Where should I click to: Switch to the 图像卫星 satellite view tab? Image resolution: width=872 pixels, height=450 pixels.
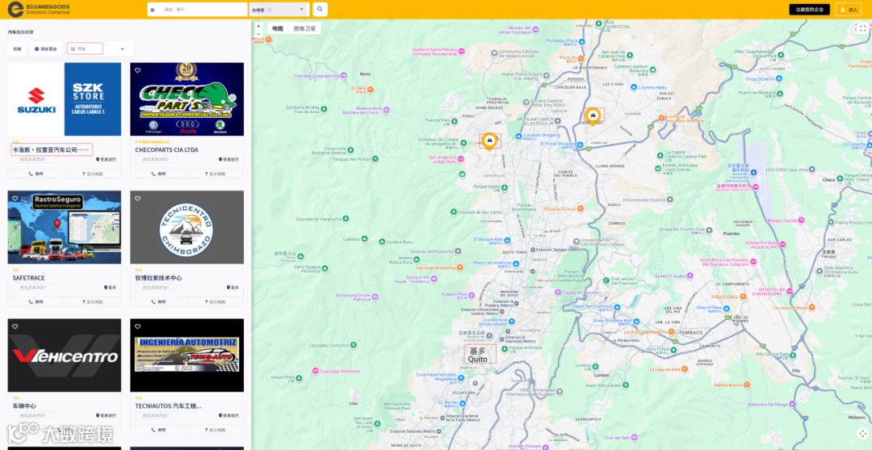point(304,28)
